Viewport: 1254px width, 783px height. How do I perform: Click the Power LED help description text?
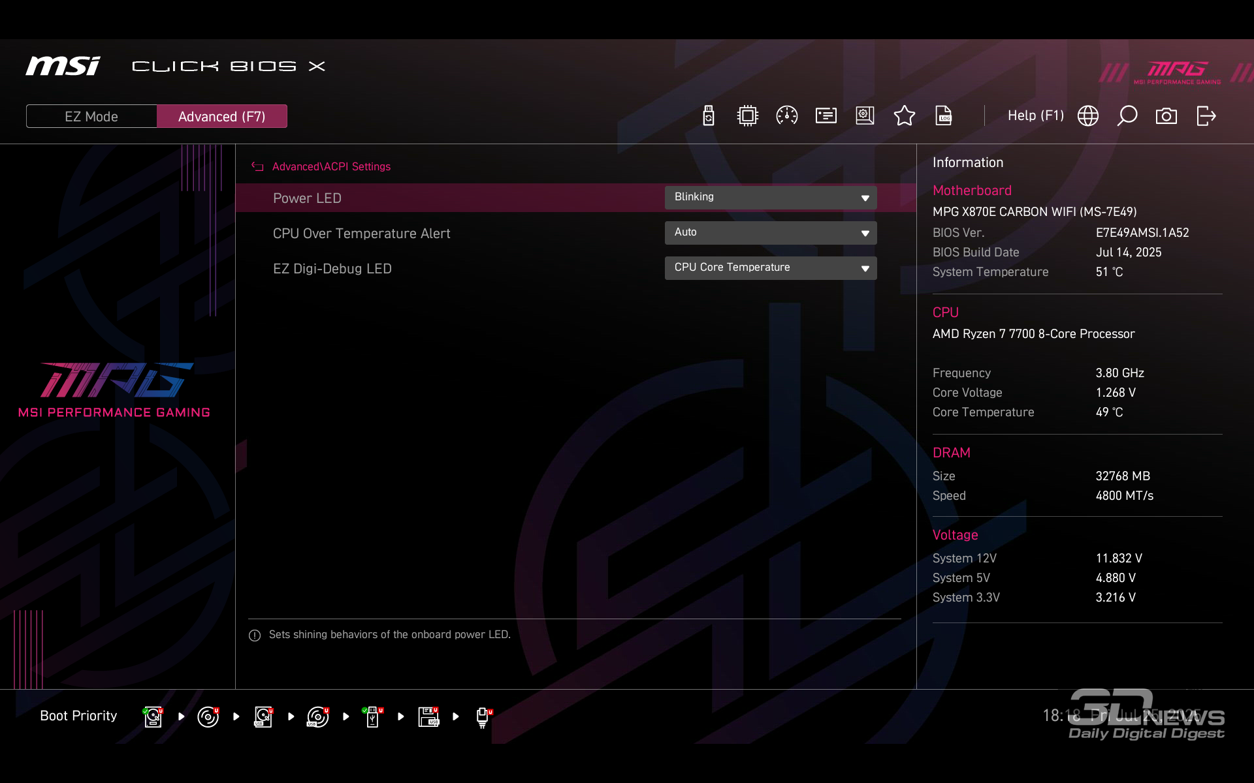(390, 635)
